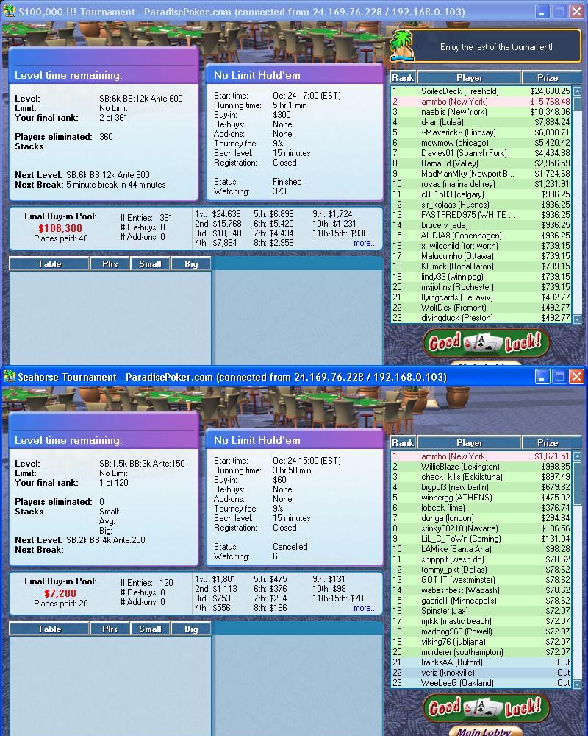Click the Good Luck button in Seahorse Tournament window

[486, 708]
